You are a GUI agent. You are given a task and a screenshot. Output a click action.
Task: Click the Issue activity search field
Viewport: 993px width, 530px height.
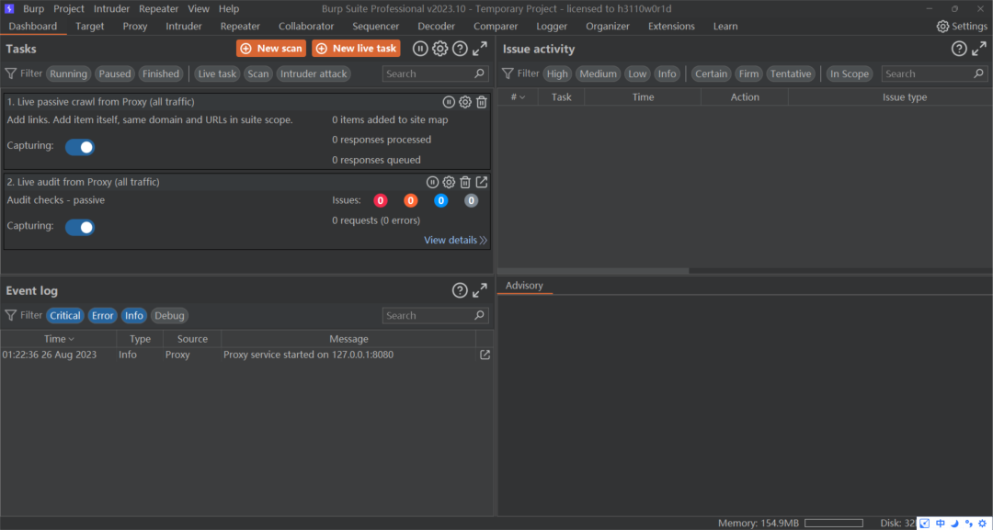(935, 74)
